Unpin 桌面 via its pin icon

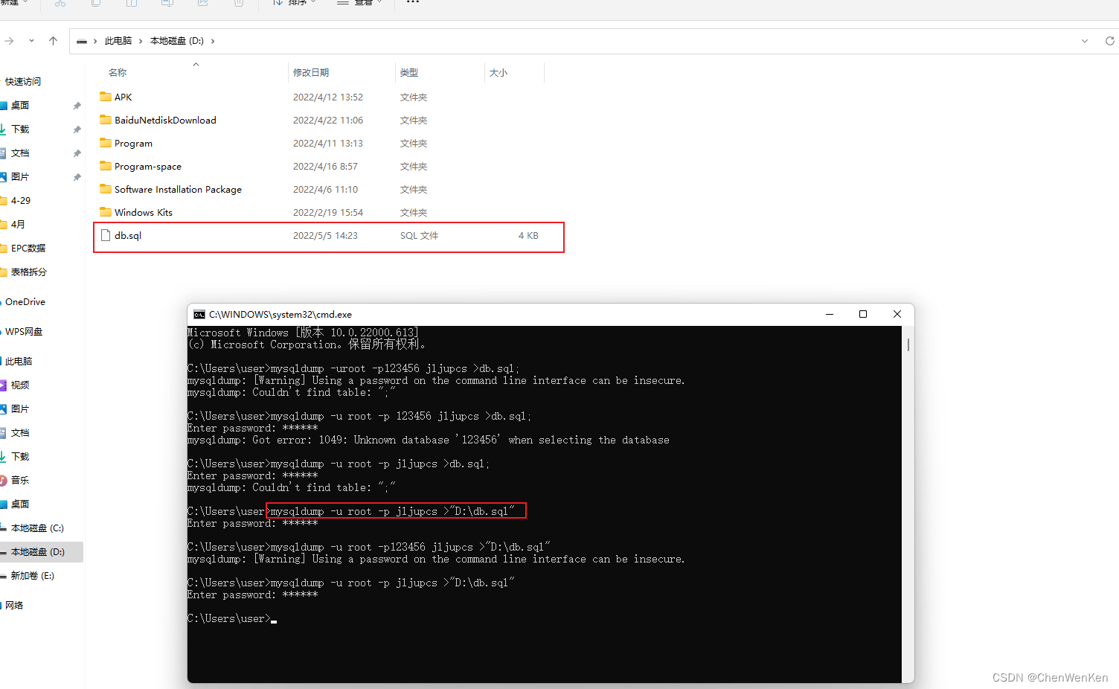click(77, 106)
